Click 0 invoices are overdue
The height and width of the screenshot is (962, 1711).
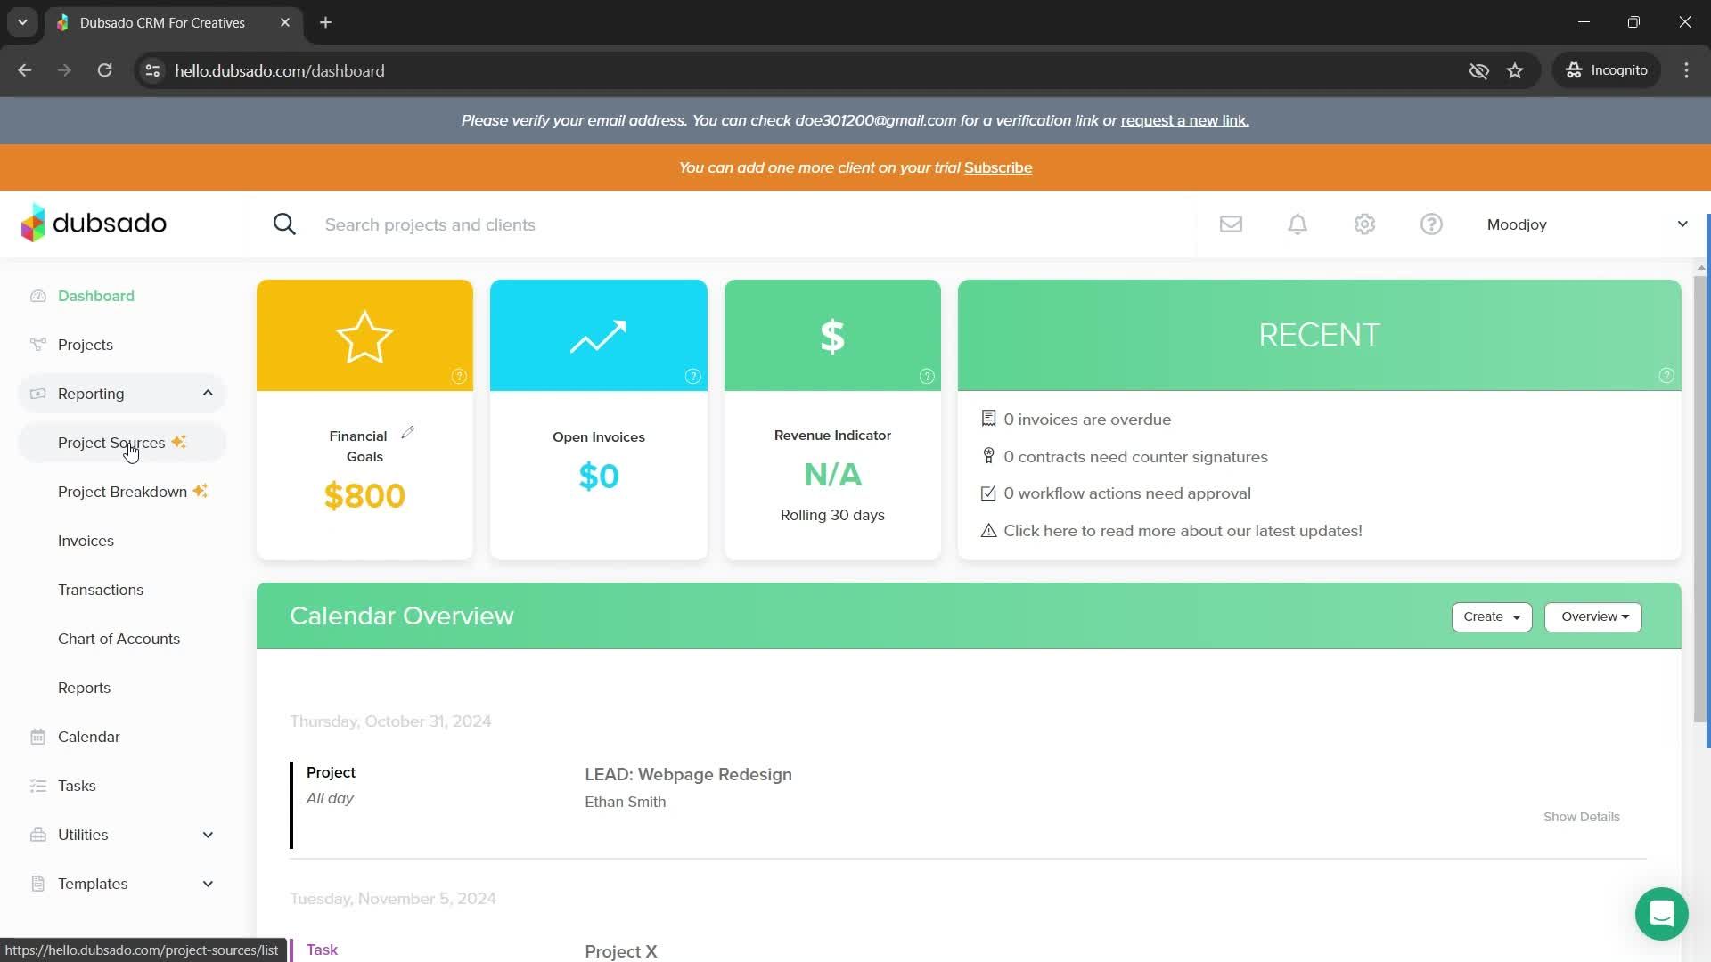pos(1087,420)
